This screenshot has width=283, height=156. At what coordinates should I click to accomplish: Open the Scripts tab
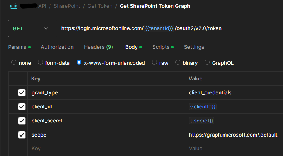click(161, 47)
